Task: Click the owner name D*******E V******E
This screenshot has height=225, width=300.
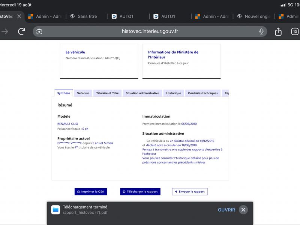Action: tap(69, 143)
